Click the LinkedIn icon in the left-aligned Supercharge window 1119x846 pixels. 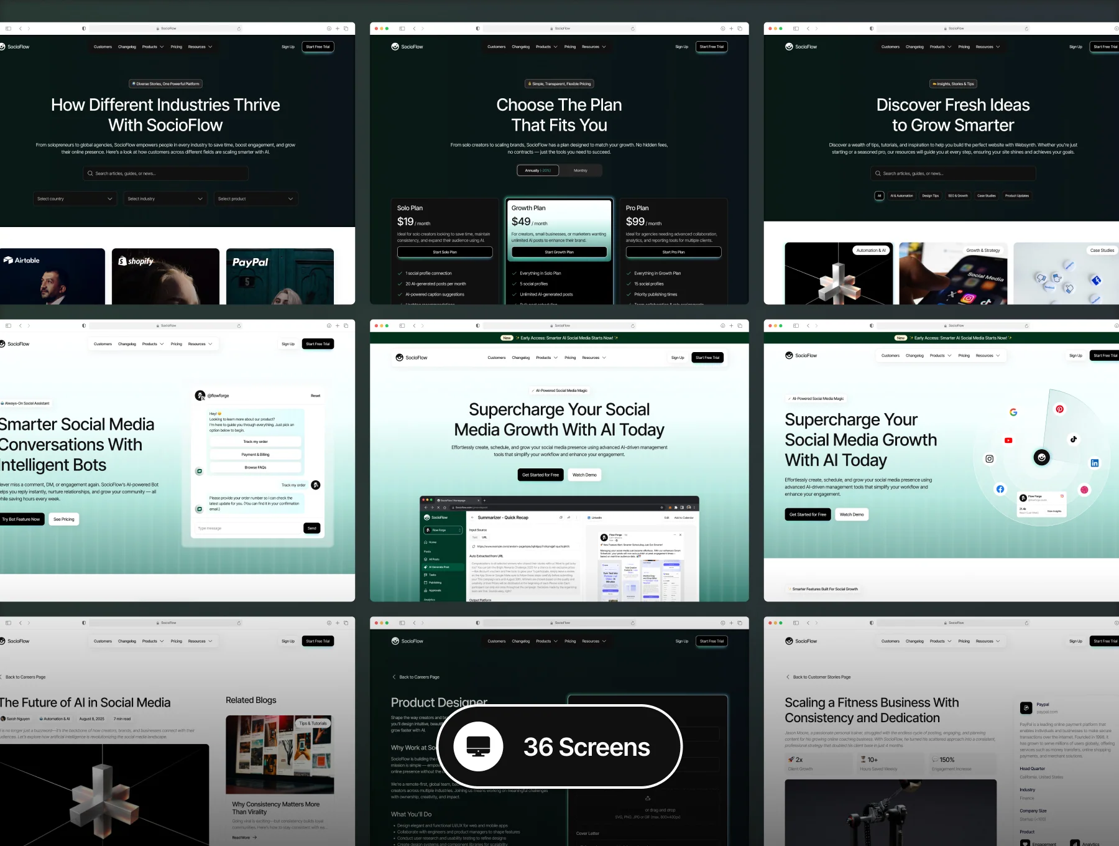1095,463
